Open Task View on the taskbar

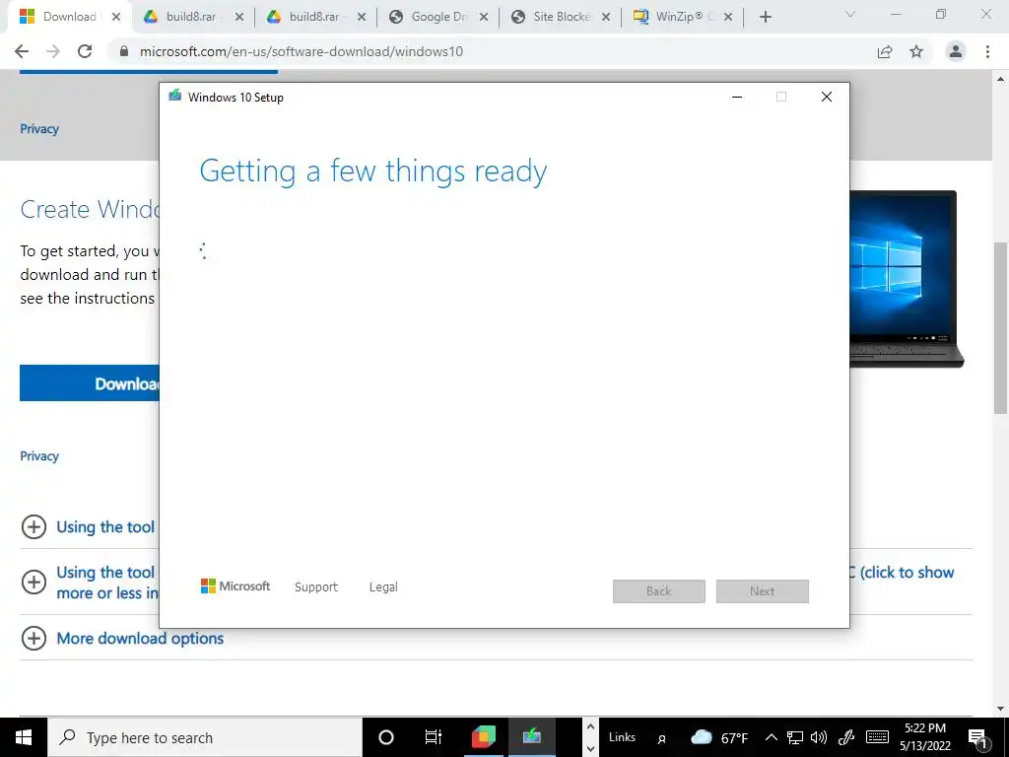tap(434, 737)
